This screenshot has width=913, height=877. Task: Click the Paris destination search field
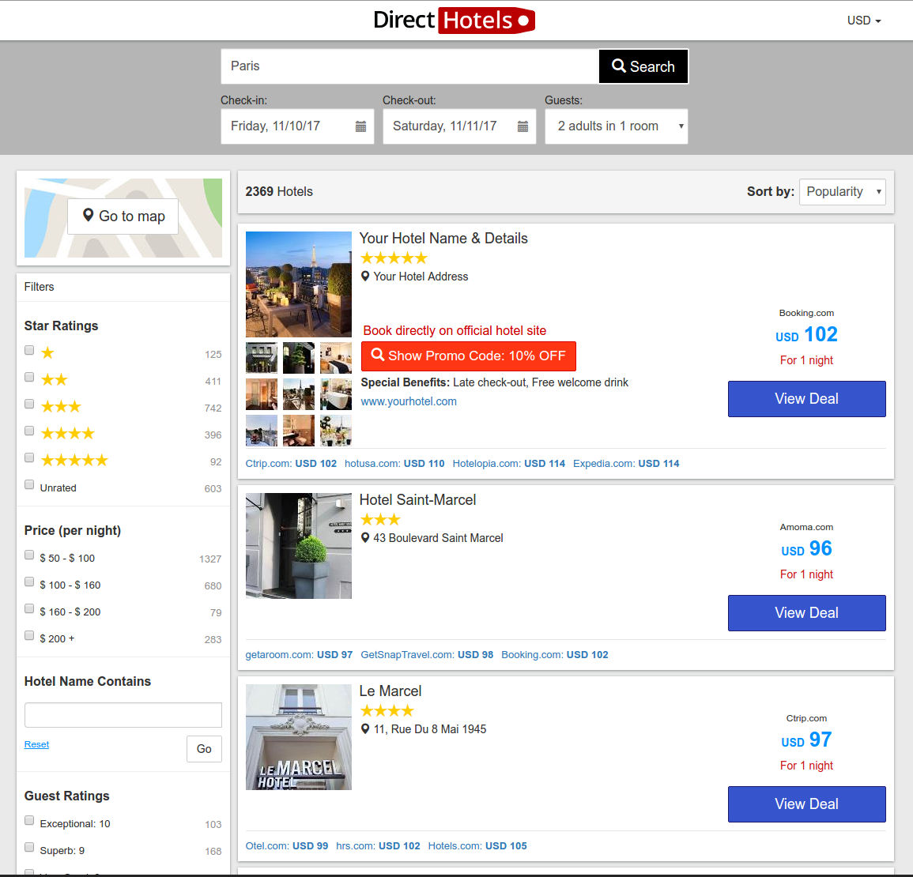click(x=409, y=66)
